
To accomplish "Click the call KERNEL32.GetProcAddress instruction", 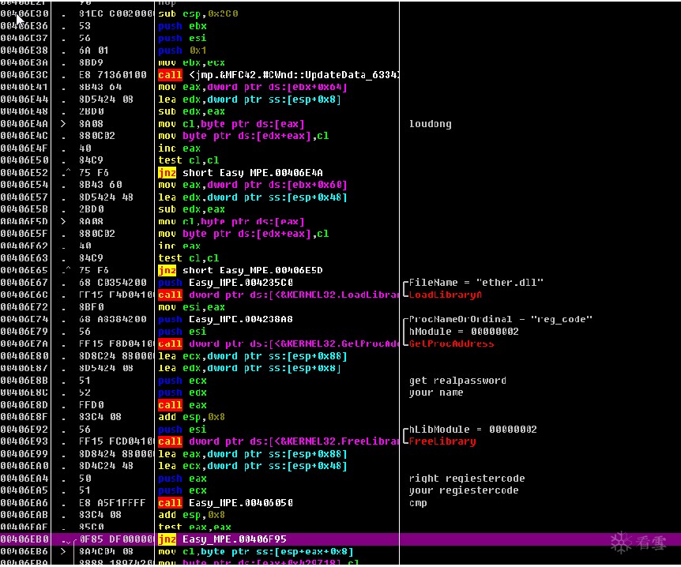I will click(x=278, y=344).
